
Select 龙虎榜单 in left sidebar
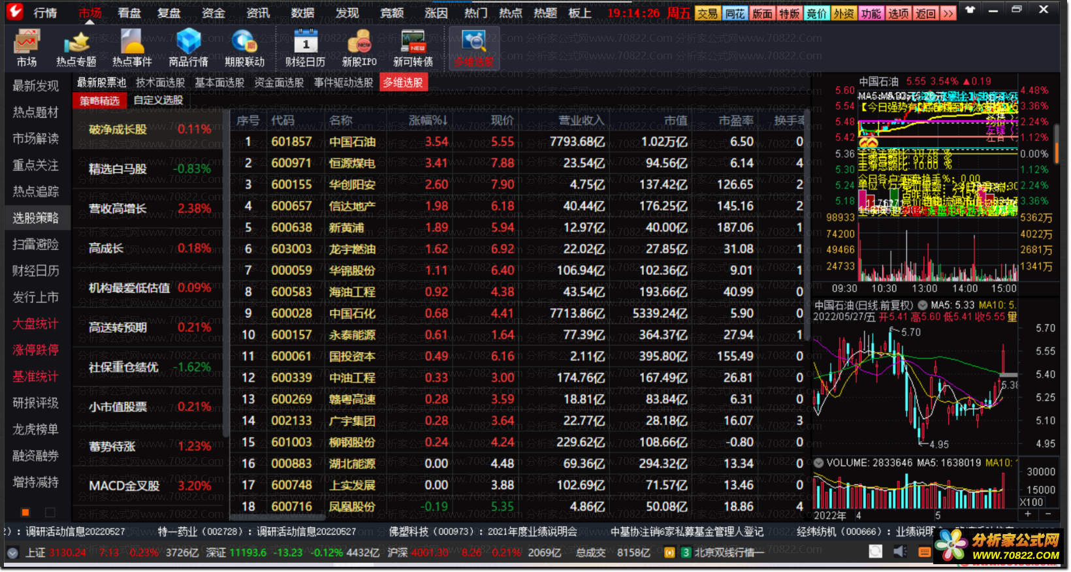coord(35,429)
